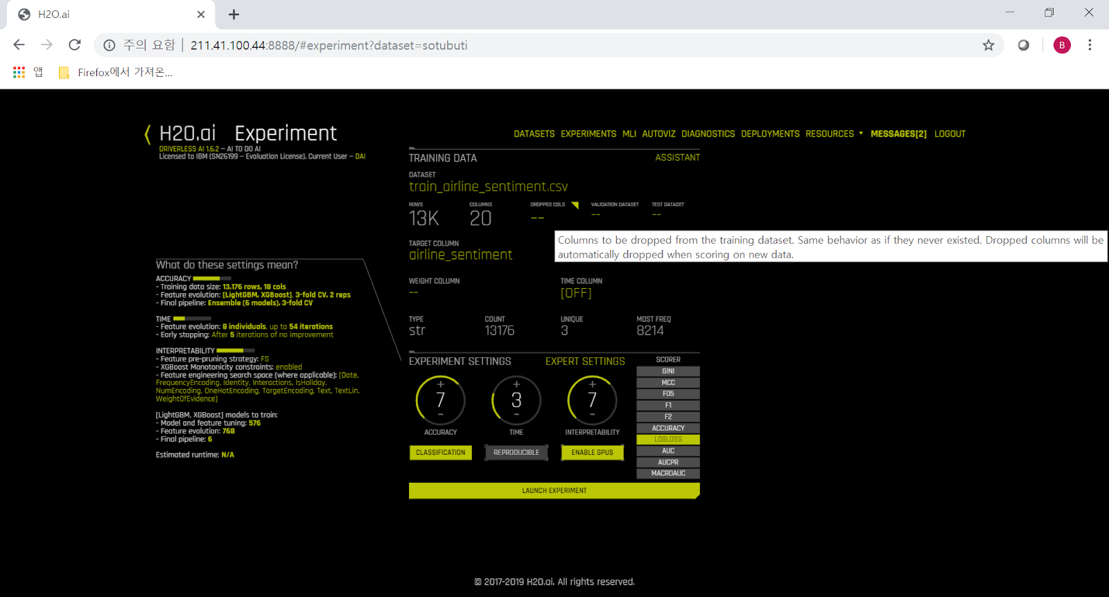Go to Experiments page
1109x597 pixels.
[x=588, y=134]
